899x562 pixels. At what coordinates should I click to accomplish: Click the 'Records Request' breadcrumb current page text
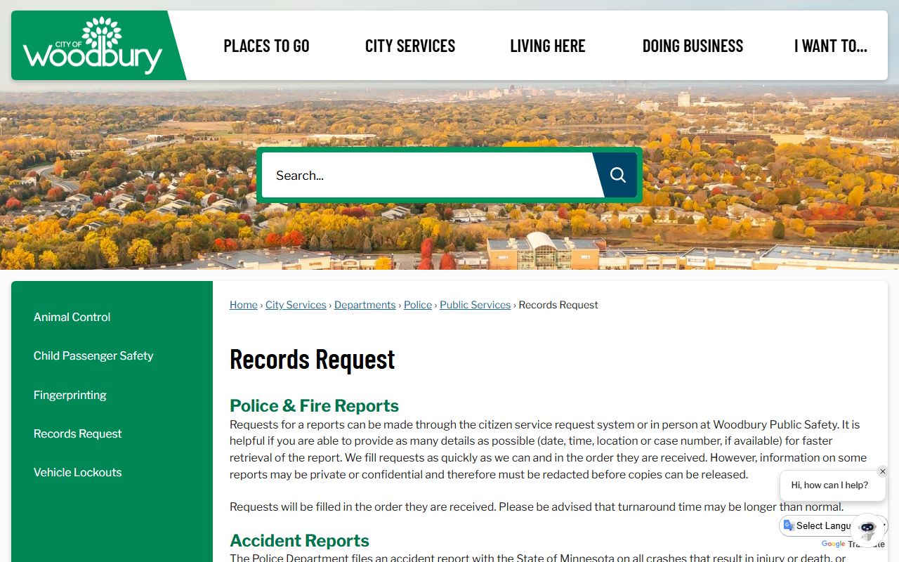pos(558,305)
